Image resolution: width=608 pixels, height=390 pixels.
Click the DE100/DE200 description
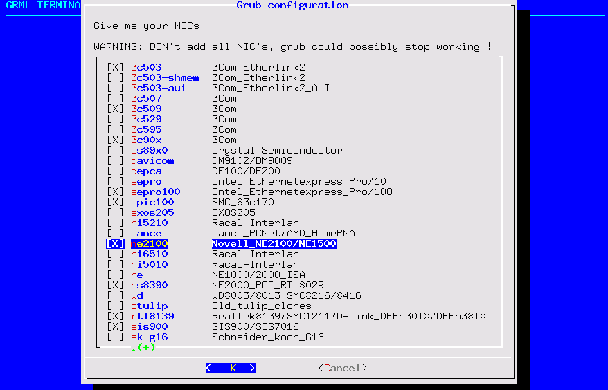pos(247,171)
